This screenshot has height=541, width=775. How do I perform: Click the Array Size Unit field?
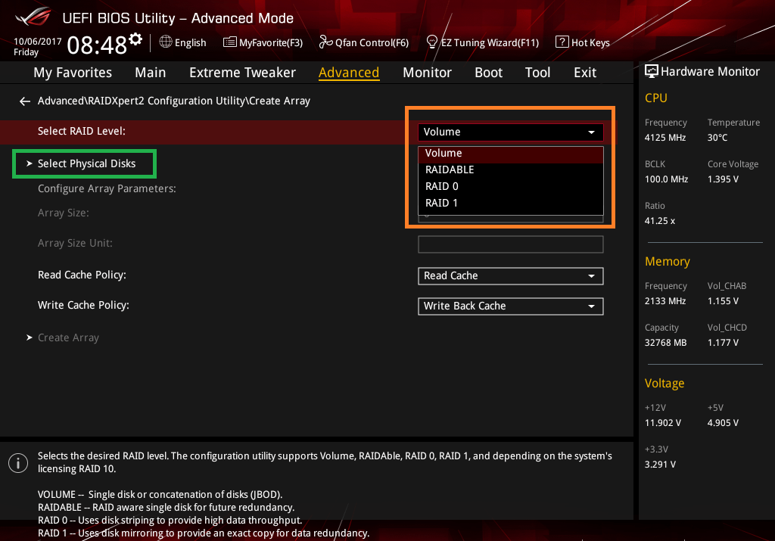click(511, 244)
